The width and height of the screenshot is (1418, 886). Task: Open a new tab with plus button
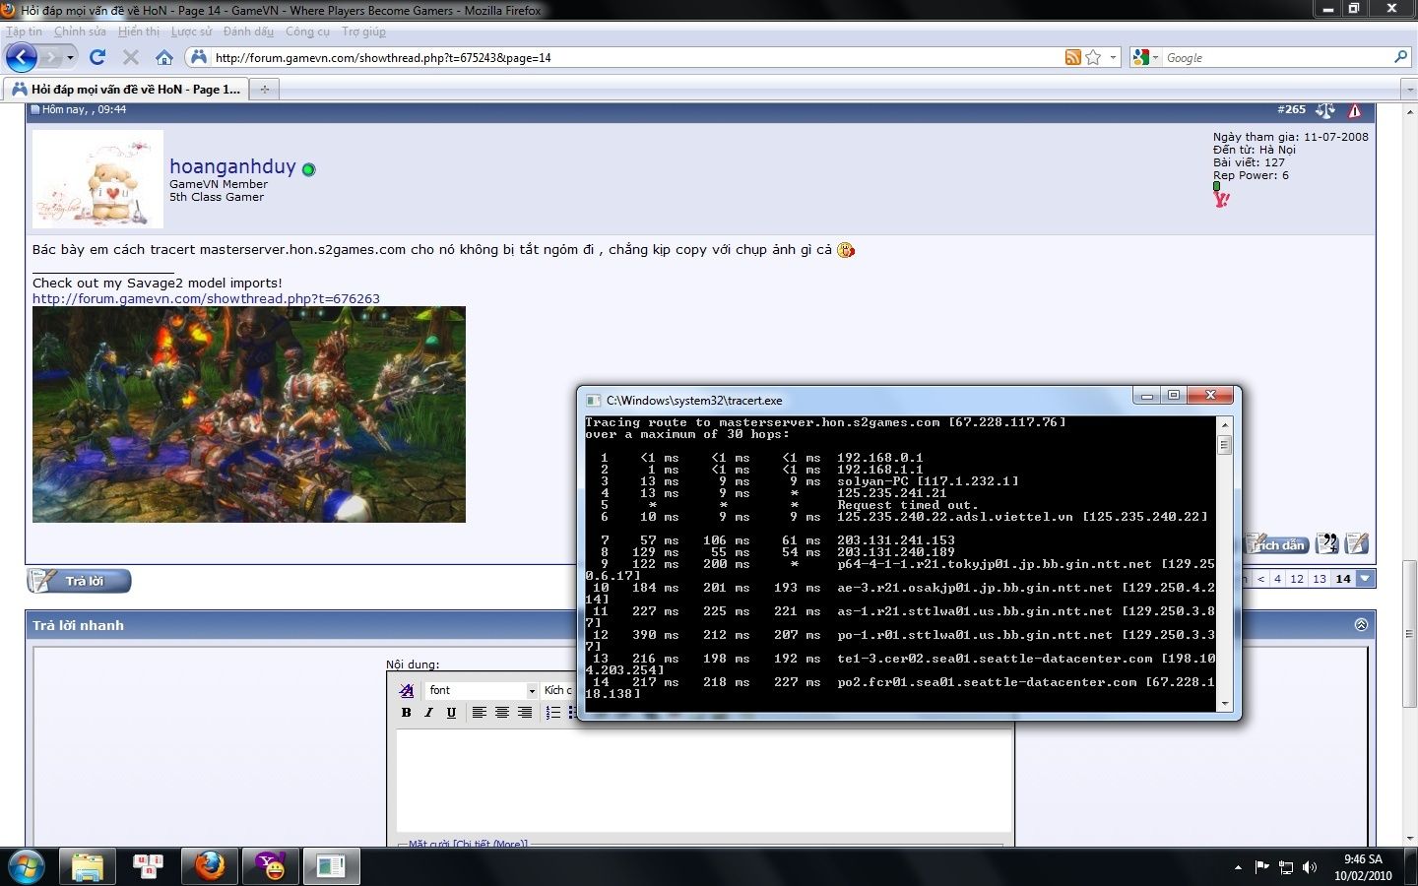click(264, 90)
